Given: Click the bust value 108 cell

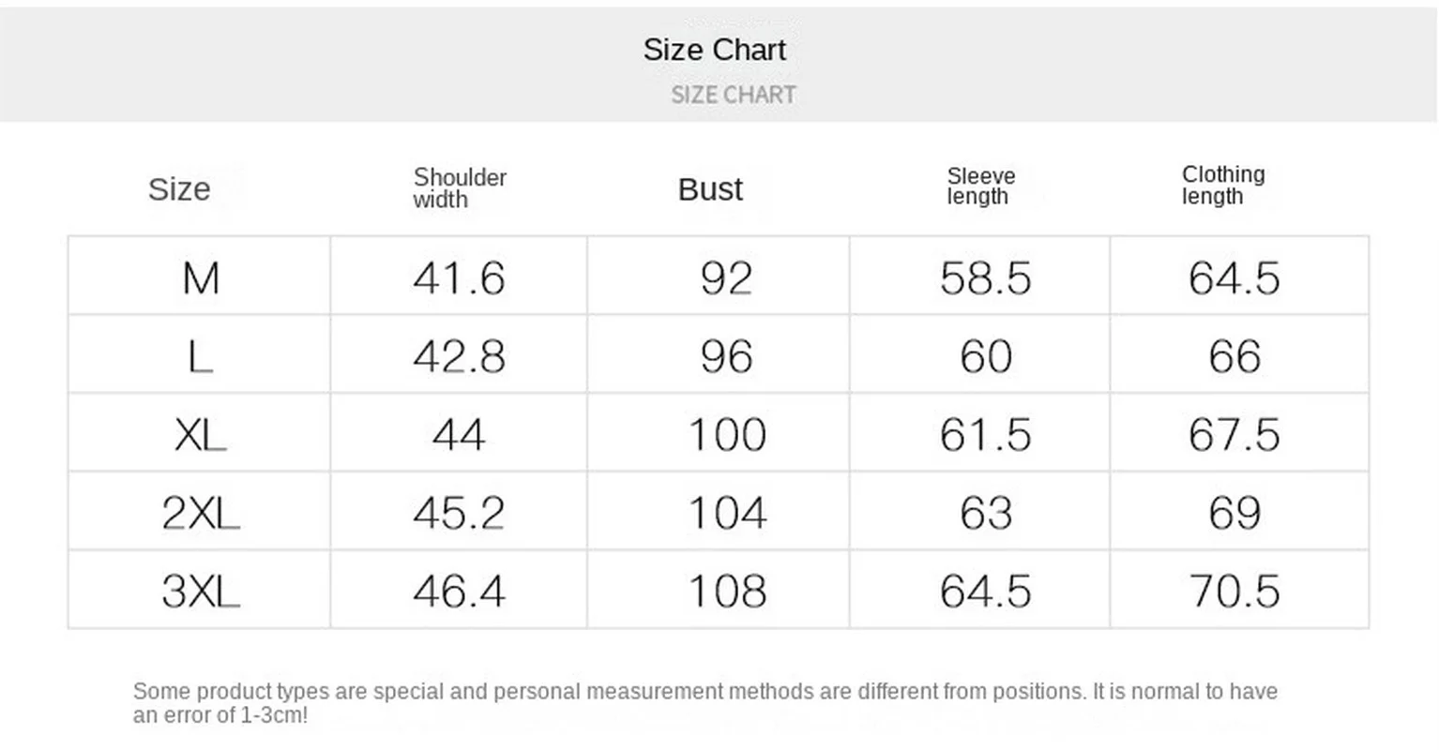Looking at the screenshot, I should (727, 592).
